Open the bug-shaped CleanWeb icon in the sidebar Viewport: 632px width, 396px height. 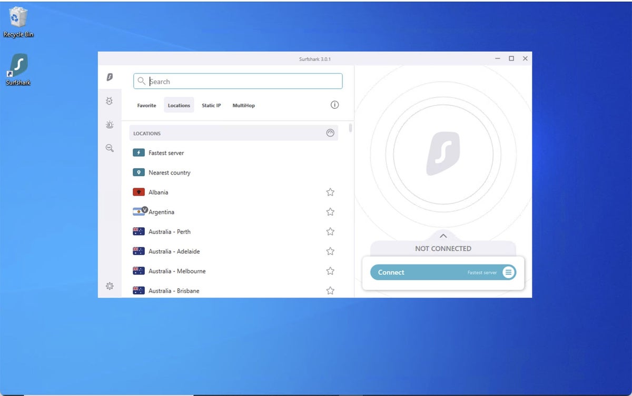tap(110, 101)
